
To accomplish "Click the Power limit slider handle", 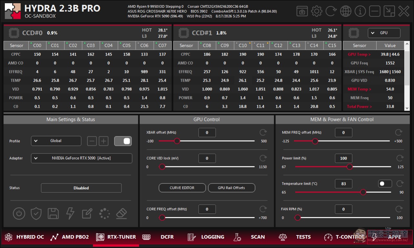I will click(350, 167).
